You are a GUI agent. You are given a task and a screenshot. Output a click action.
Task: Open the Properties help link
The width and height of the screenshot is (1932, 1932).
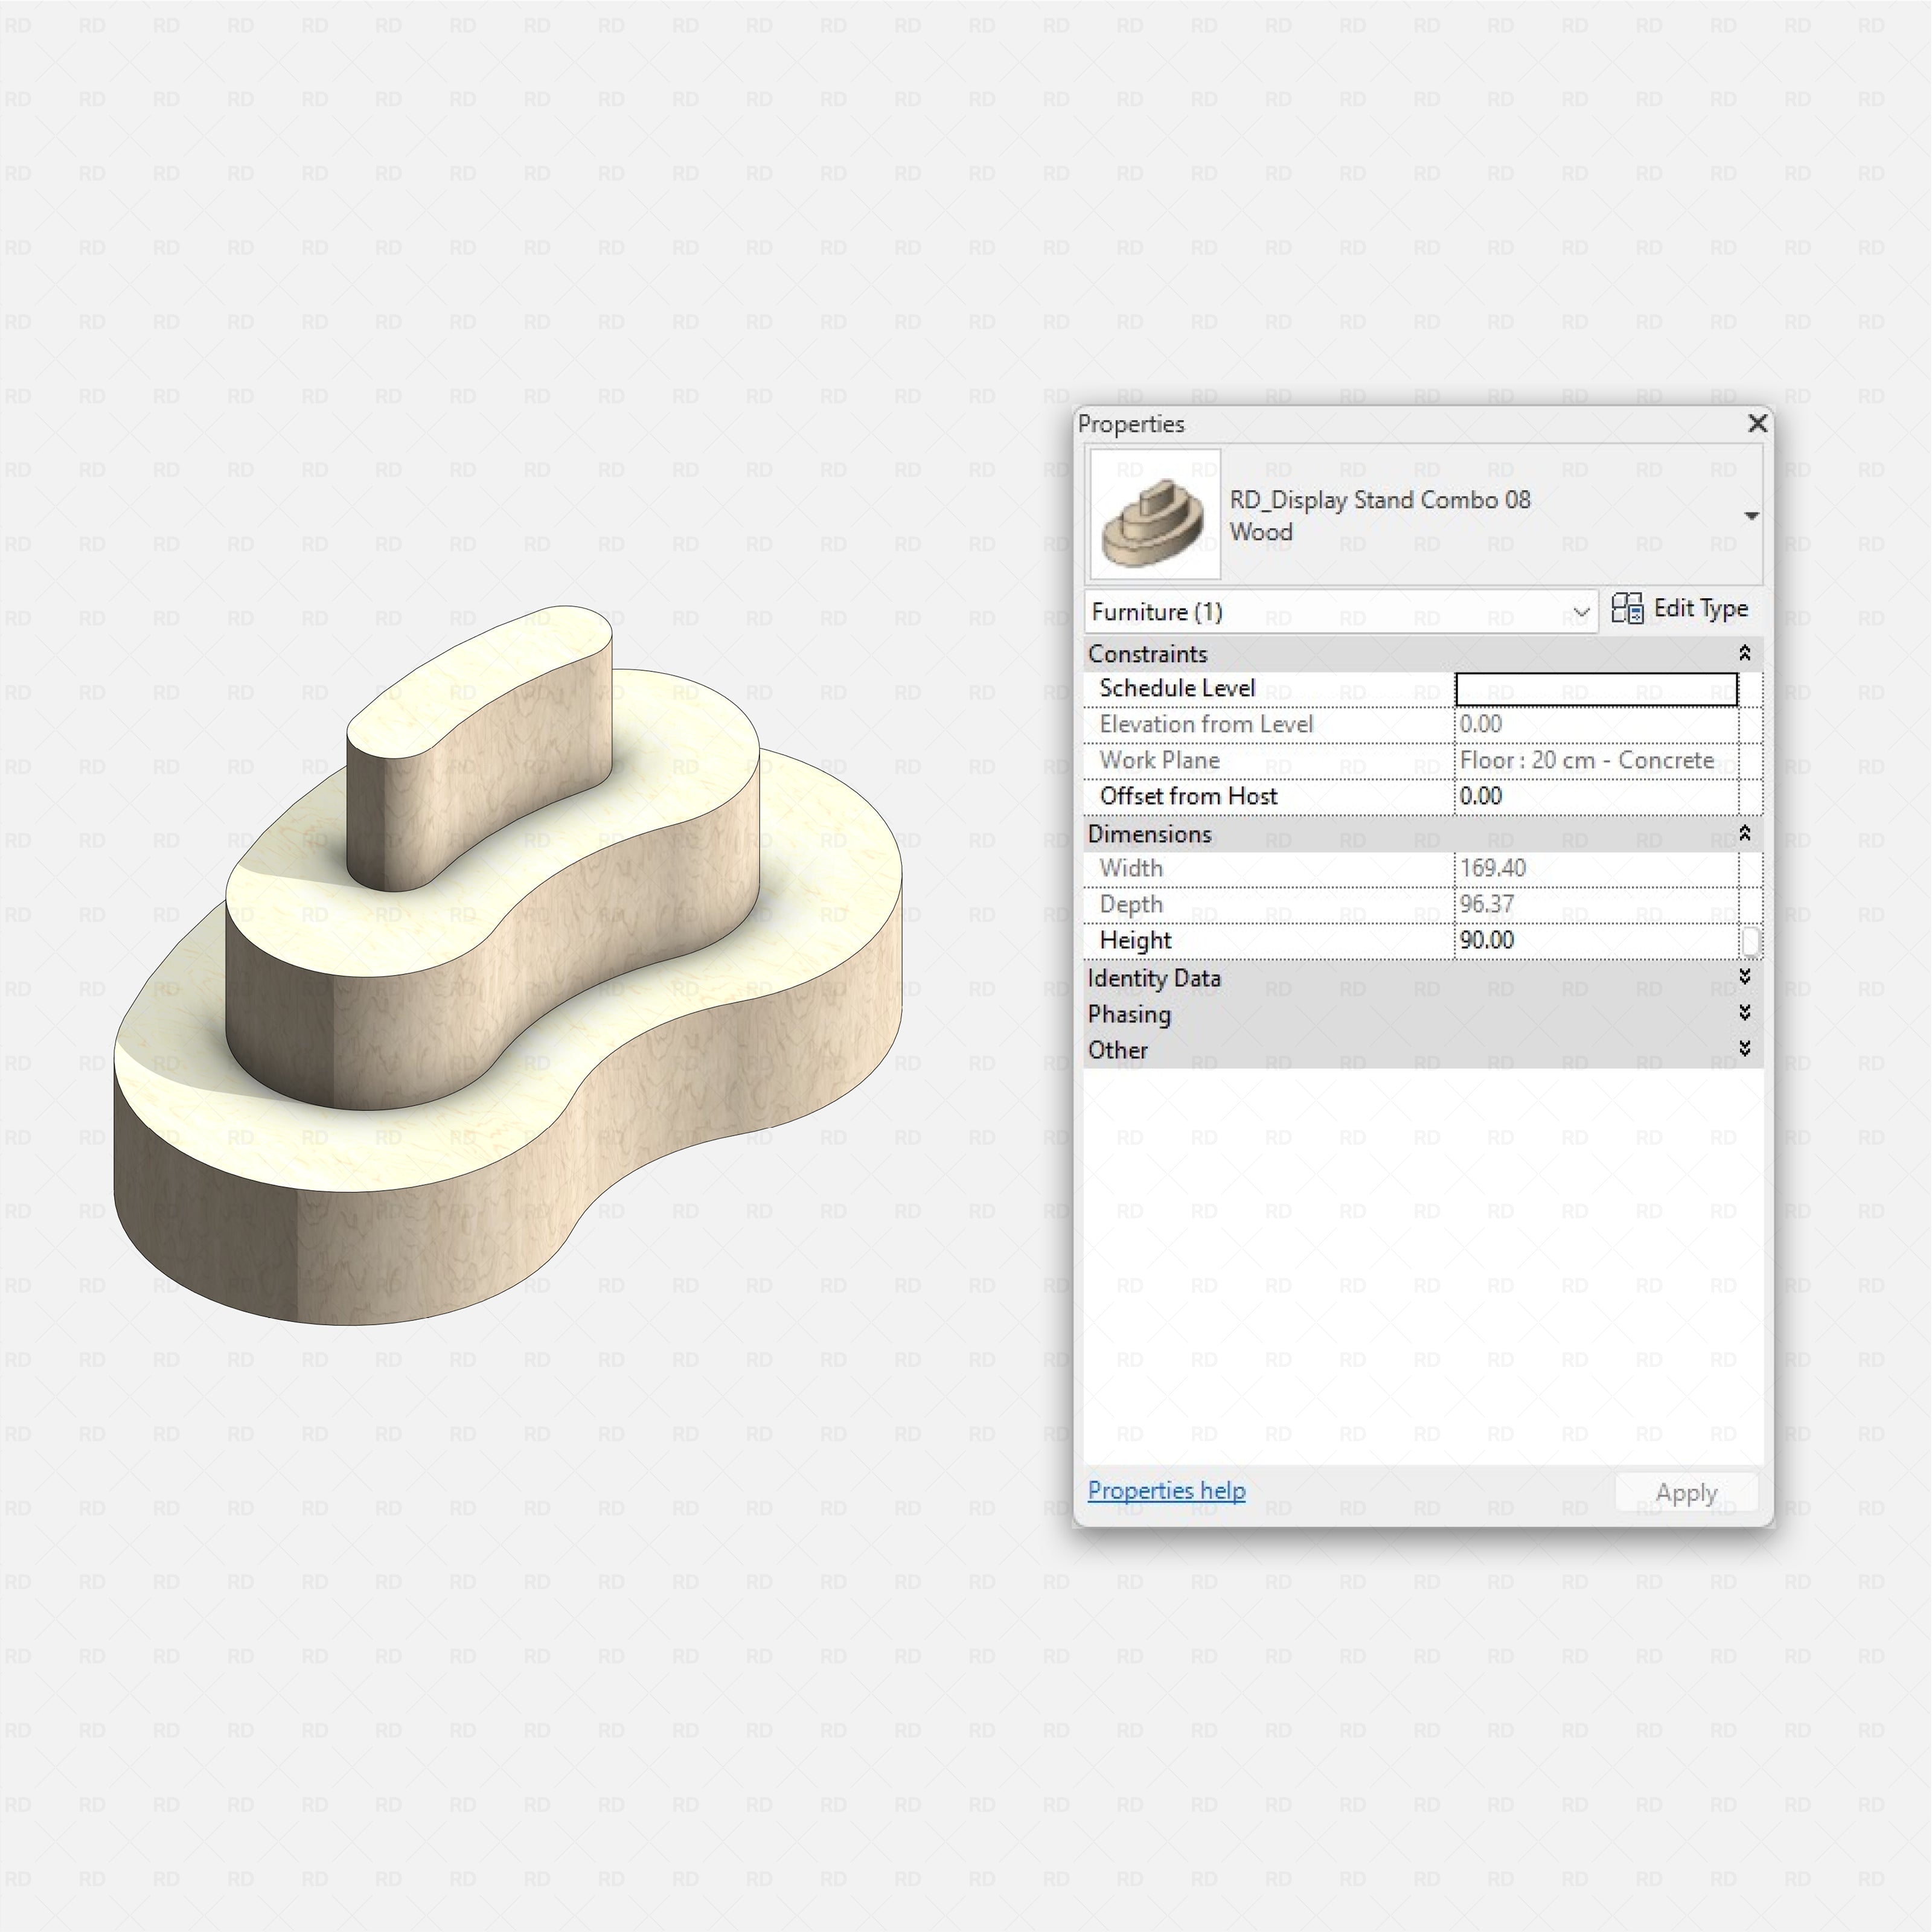pyautogui.click(x=1166, y=1490)
